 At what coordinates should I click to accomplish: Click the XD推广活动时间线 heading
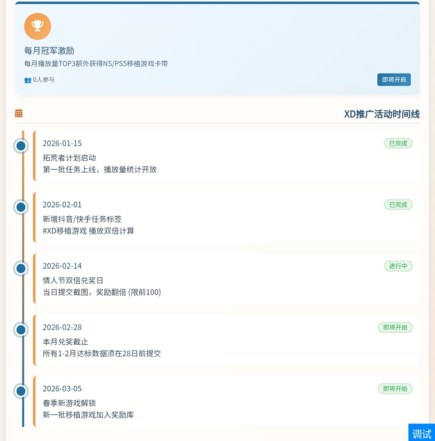(x=381, y=114)
